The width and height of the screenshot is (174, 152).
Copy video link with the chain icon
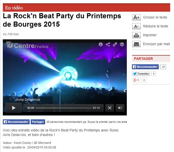click(115, 44)
